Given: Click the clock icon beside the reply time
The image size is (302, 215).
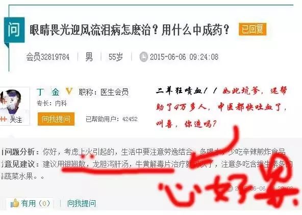Looking at the screenshot, I should point(231,188).
